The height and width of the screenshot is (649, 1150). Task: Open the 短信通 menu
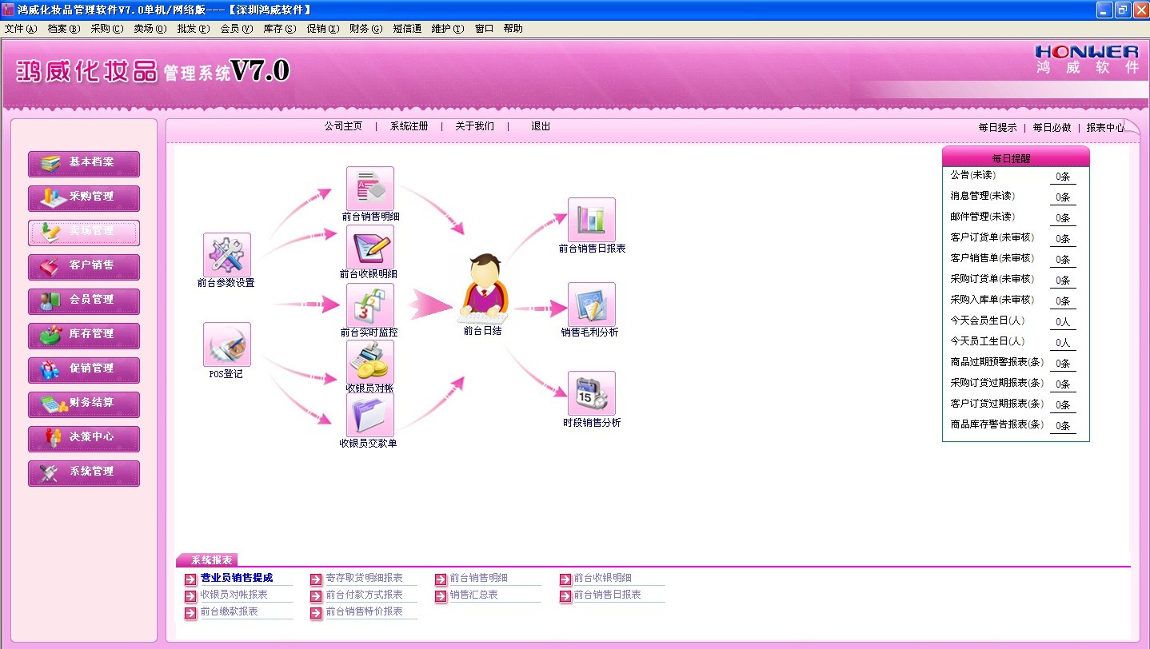coord(407,29)
